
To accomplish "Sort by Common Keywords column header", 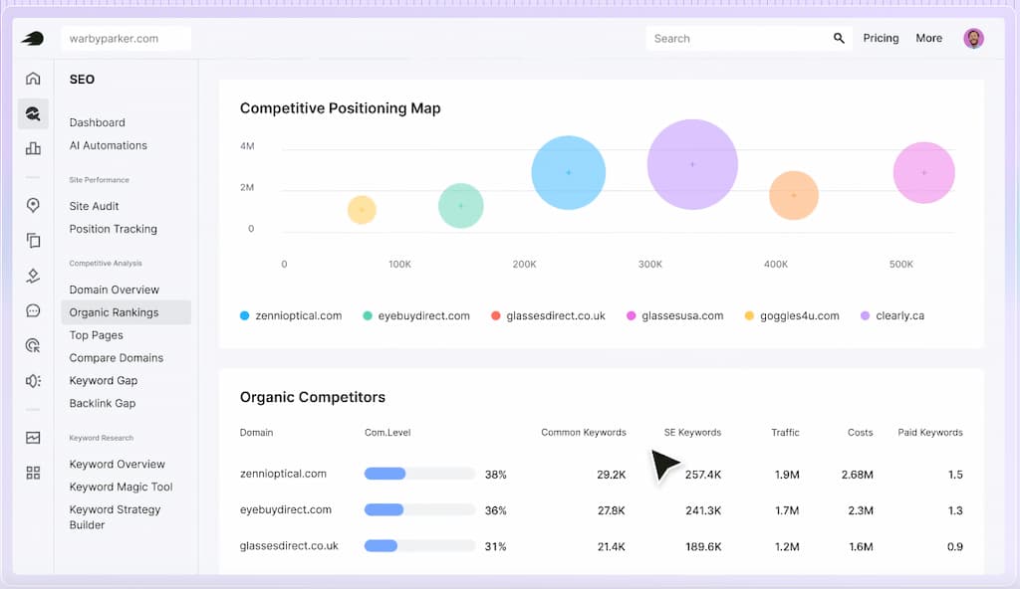I will [584, 433].
